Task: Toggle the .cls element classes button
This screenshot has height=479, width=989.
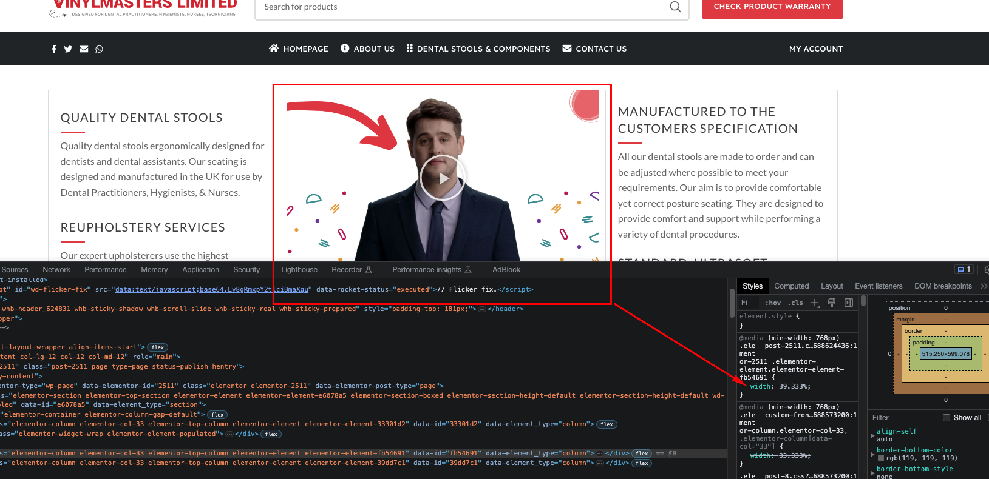Action: click(x=795, y=303)
